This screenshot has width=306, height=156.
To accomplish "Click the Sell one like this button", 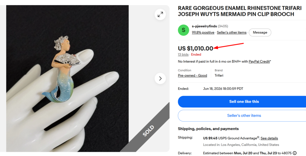I will 242,102.
